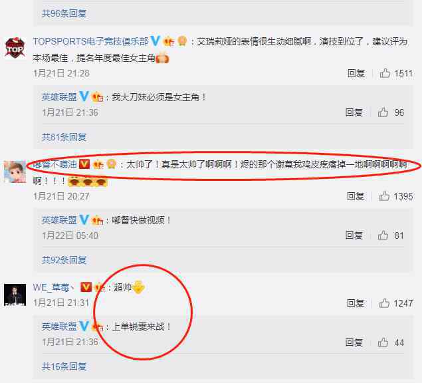Expand the 共92条回复 replies
Viewport: 422px width, 383px height.
coord(64,259)
